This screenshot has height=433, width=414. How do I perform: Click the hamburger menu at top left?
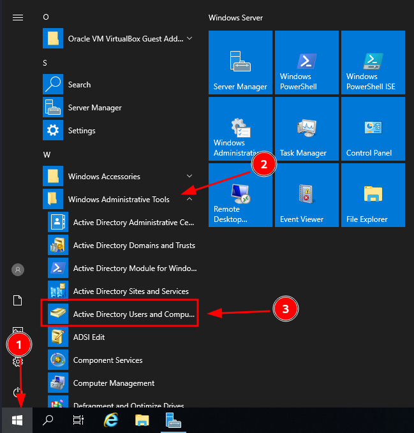(18, 18)
